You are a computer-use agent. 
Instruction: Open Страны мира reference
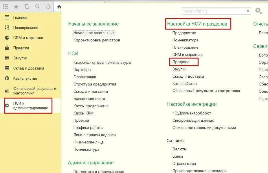(x=184, y=164)
